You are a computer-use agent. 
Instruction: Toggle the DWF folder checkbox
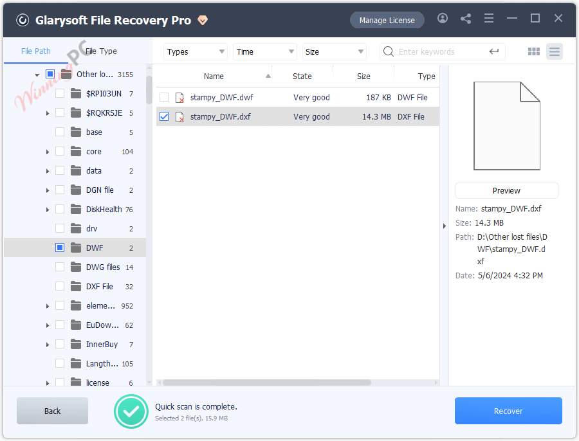(x=60, y=248)
